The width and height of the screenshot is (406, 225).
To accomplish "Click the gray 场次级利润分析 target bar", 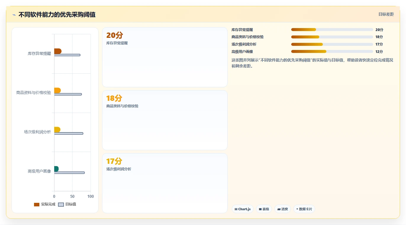I will tap(69, 133).
